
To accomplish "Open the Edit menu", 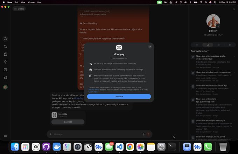I will pyautogui.click(x=16, y=2).
